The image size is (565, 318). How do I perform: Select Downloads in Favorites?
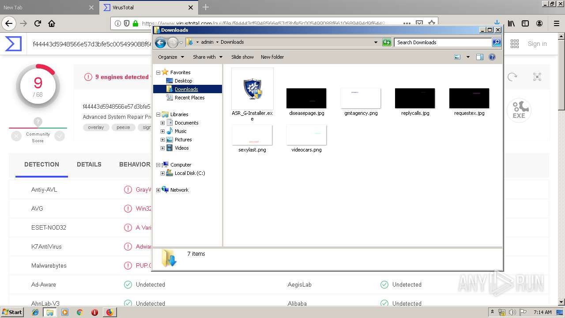coord(186,89)
